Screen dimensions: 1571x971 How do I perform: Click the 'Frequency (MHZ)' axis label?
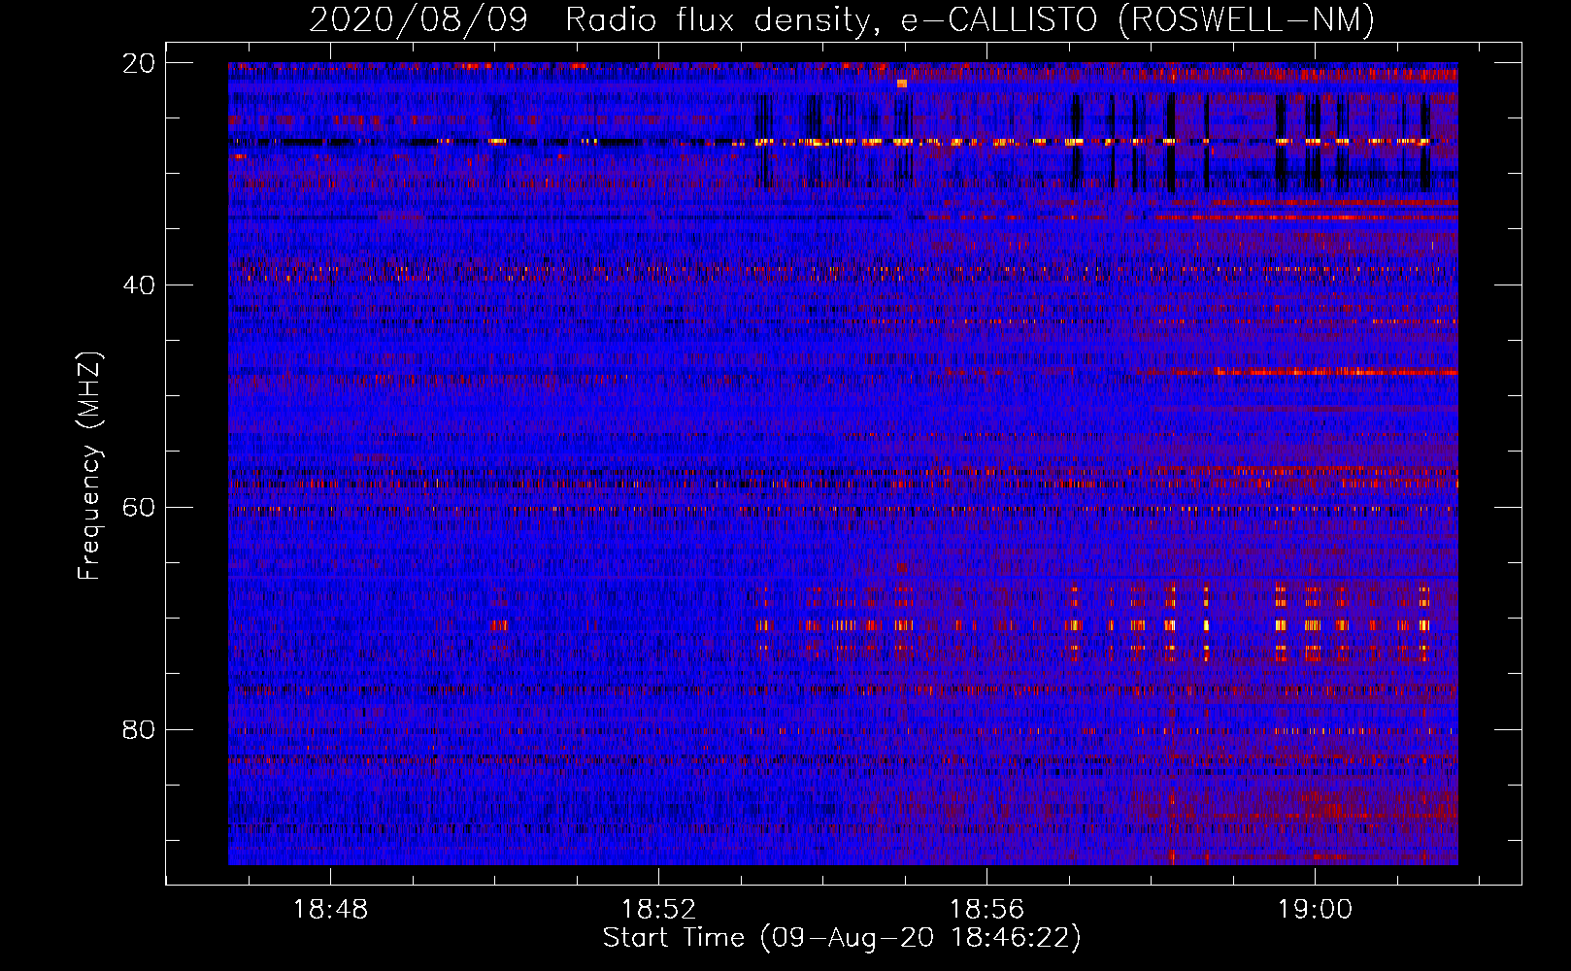tap(89, 466)
